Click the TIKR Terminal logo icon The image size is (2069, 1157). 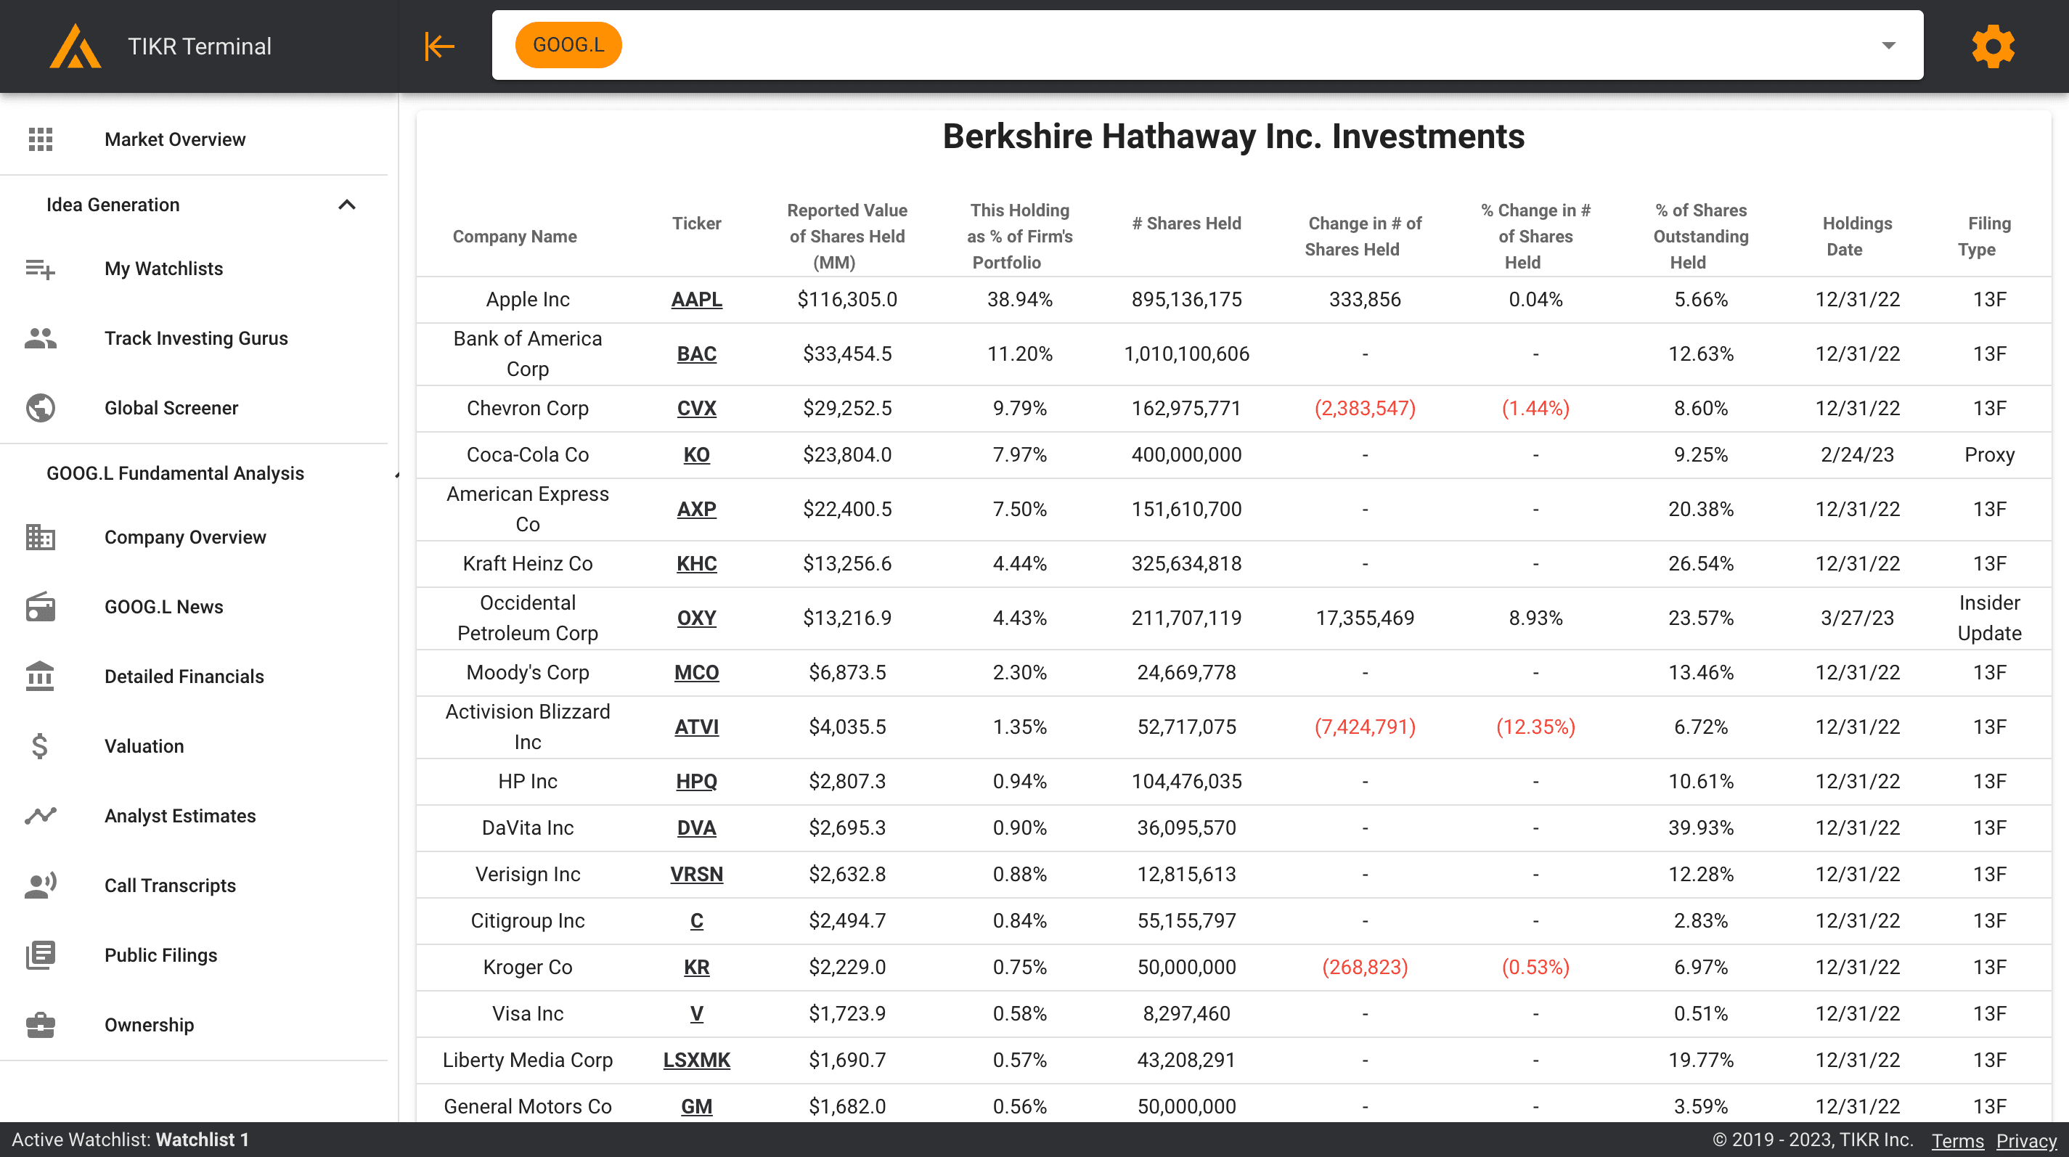[76, 46]
